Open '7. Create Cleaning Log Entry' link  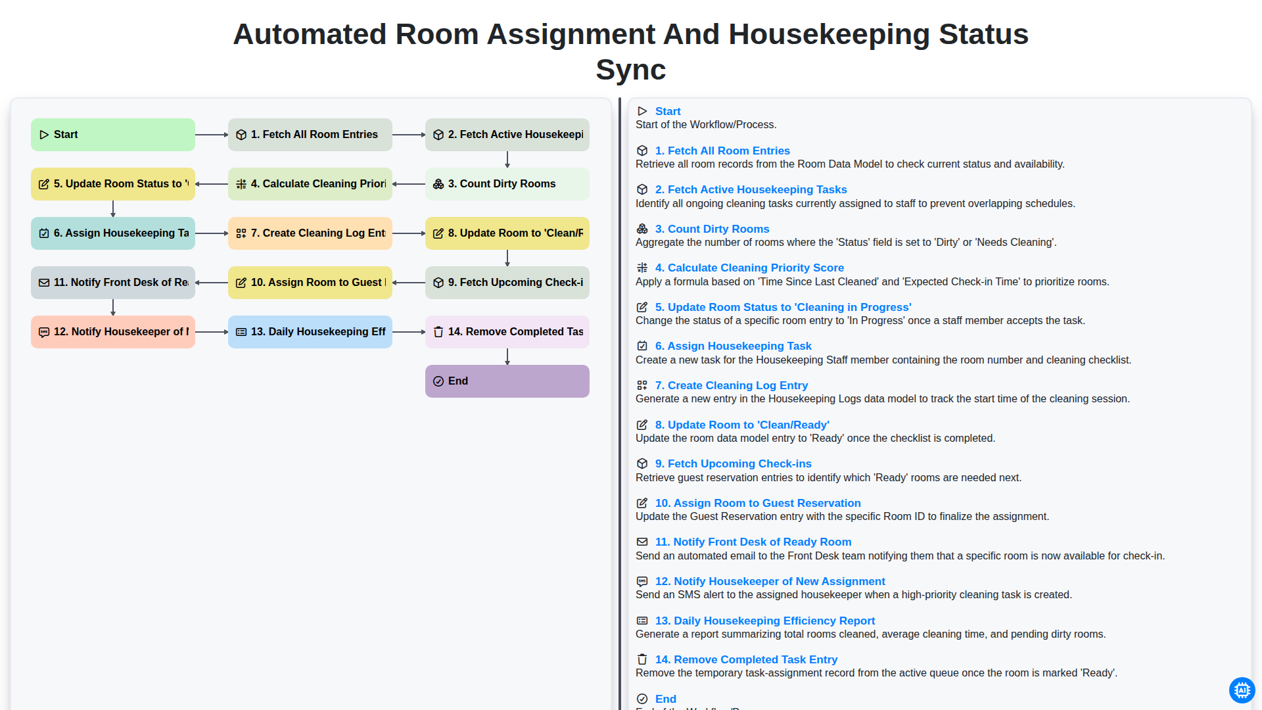[x=731, y=385]
